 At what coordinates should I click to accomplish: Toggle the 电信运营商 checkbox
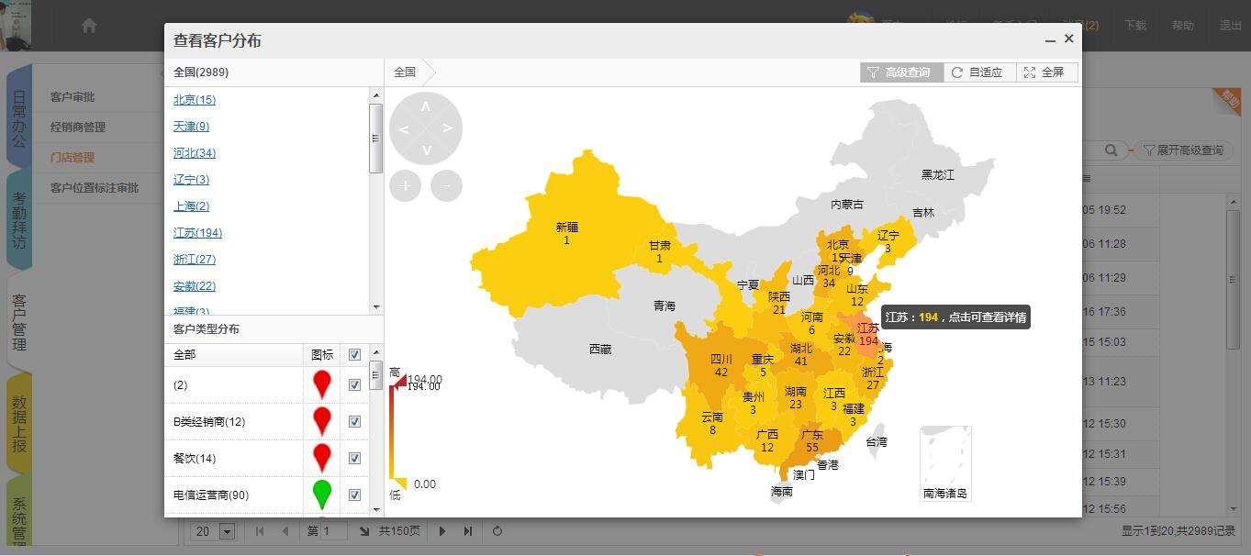[x=355, y=495]
